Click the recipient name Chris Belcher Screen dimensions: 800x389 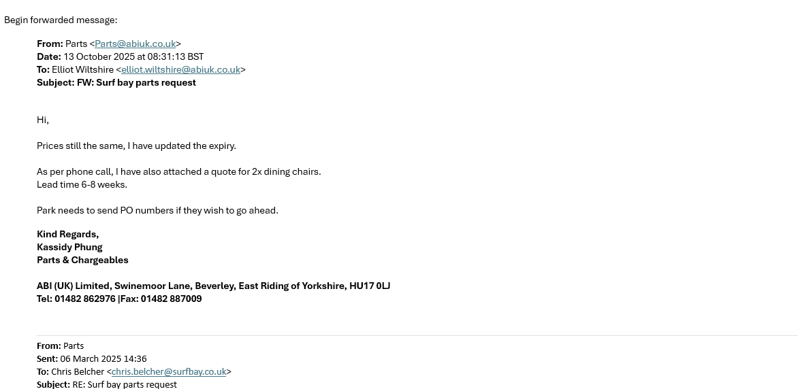[x=77, y=371]
